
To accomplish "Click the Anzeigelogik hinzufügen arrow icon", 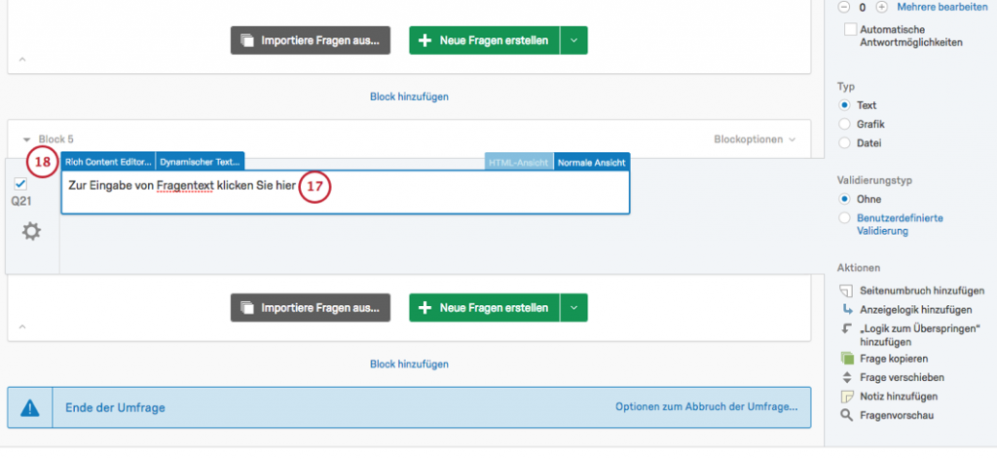I will pyautogui.click(x=846, y=309).
